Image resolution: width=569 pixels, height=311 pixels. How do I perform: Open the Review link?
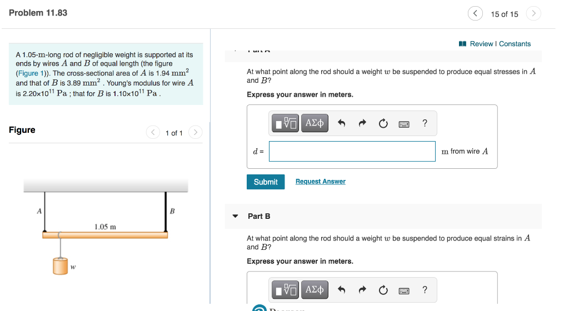coord(481,44)
